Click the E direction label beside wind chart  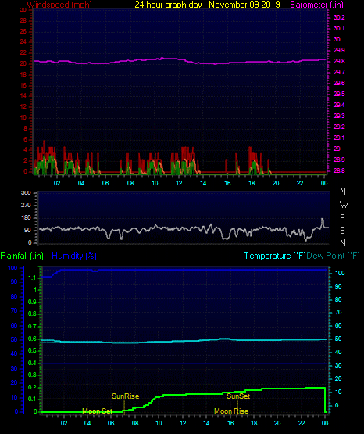pyautogui.click(x=342, y=230)
